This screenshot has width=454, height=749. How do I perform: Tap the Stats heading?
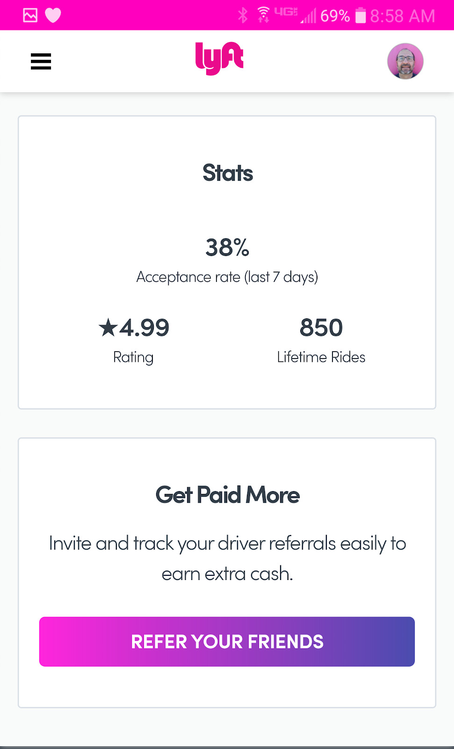(227, 173)
